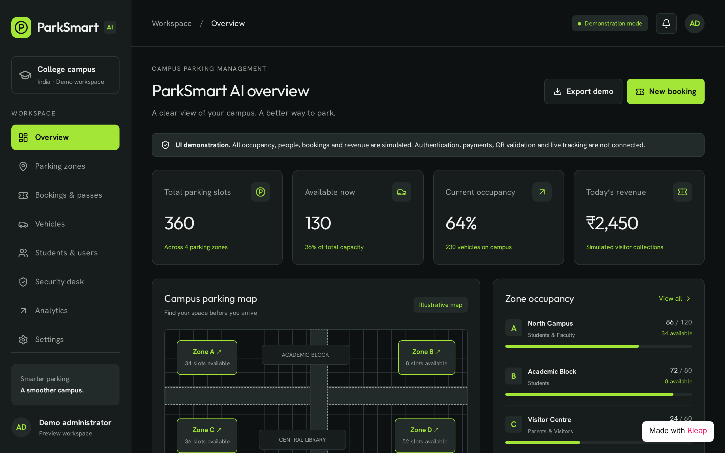The height and width of the screenshot is (453, 725).
Task: Click the download icon in Export demo
Action: (557, 91)
